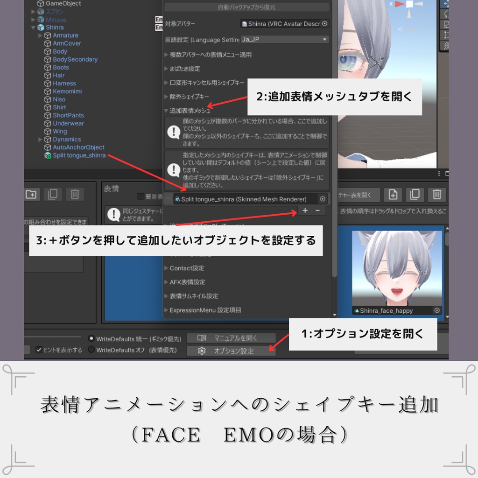478x478 pixels.
Task: Select WriteDefaults オフ (表情優先) radio
Action: pos(91,349)
